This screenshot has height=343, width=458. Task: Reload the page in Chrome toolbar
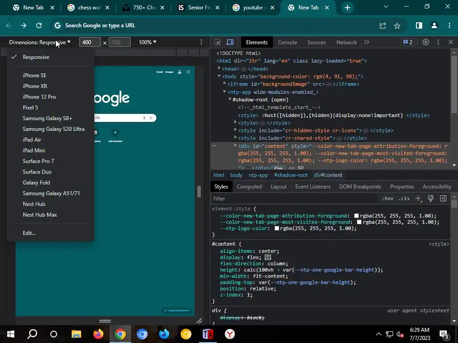coord(39,25)
